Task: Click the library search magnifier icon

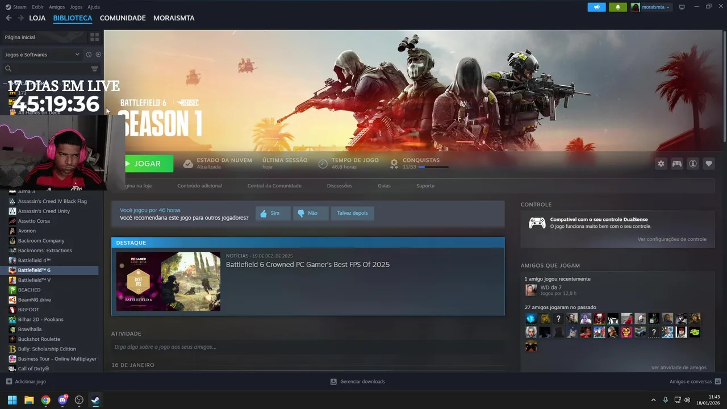Action: point(8,69)
